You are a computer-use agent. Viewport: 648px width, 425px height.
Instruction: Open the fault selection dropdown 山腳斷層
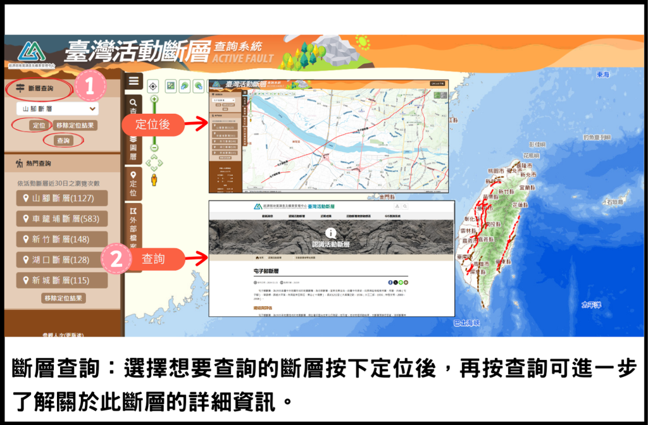click(x=58, y=109)
